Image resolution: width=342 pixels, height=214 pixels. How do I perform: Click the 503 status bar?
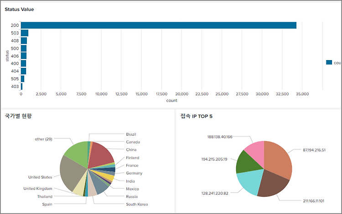(25, 33)
